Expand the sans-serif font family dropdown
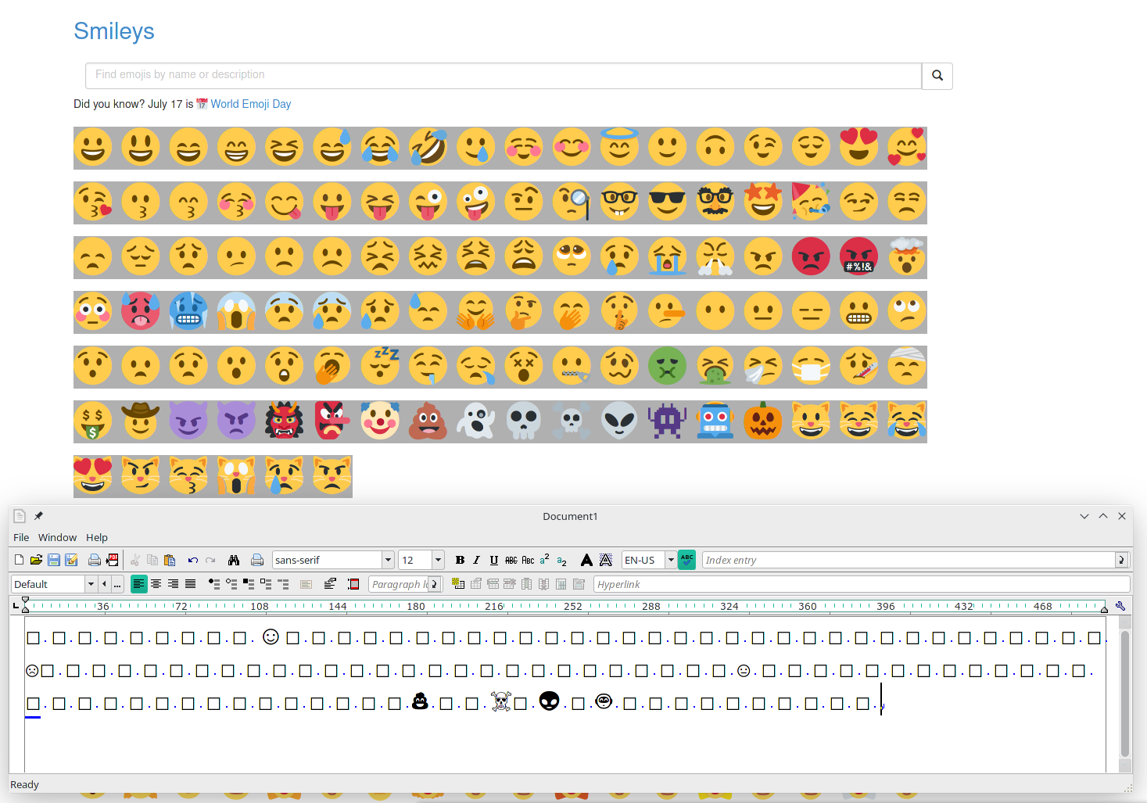Image resolution: width=1147 pixels, height=803 pixels. pyautogui.click(x=388, y=560)
